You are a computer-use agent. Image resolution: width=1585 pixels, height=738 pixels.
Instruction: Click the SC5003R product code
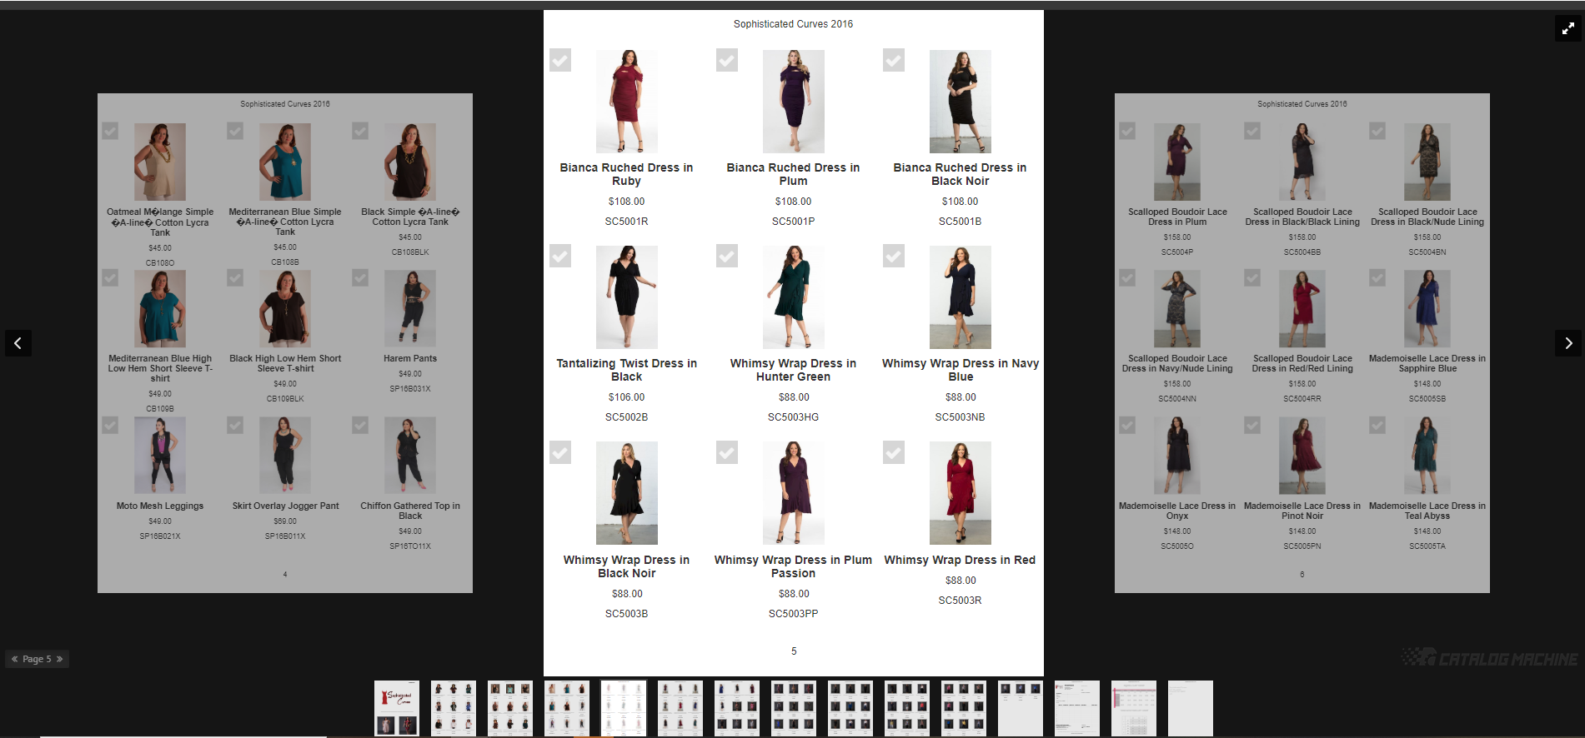coord(961,601)
